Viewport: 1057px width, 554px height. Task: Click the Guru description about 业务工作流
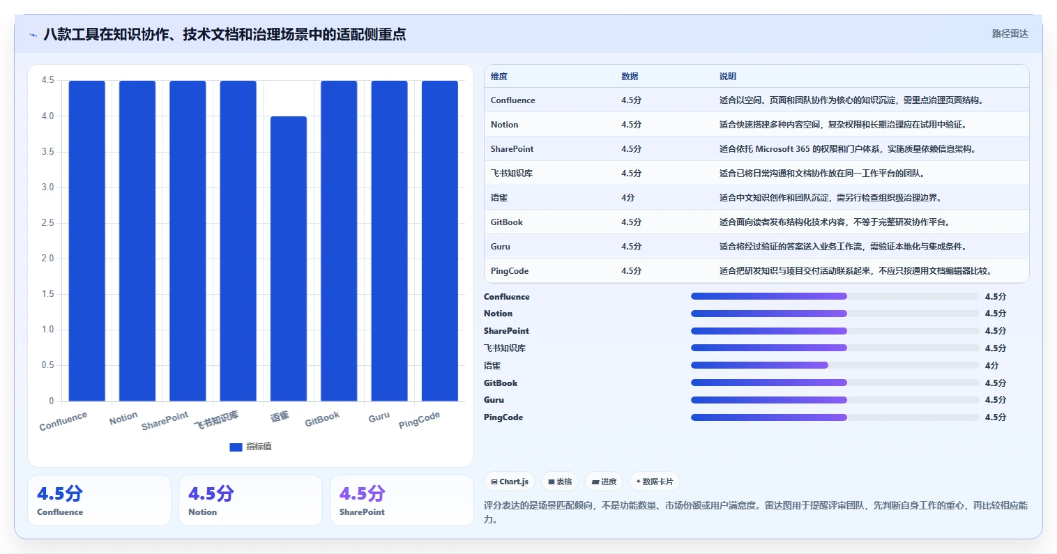[844, 247]
